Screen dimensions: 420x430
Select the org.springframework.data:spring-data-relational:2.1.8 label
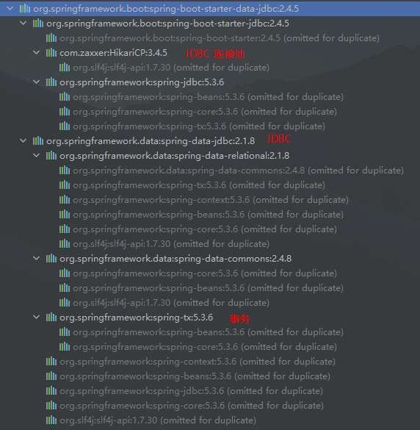[x=174, y=156]
